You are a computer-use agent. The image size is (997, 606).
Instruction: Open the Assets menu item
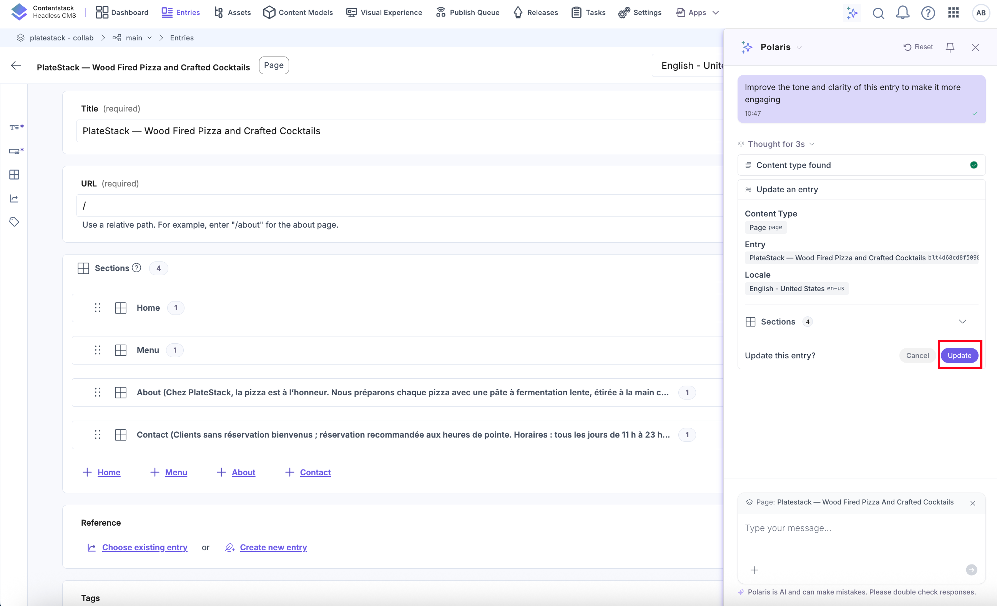pos(232,13)
